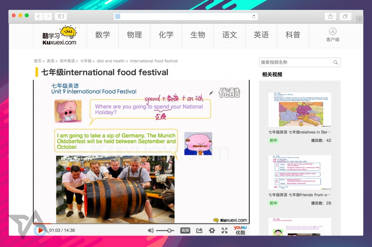Open a new tab with the plus button
This screenshot has height=247, width=372.
[360, 19]
